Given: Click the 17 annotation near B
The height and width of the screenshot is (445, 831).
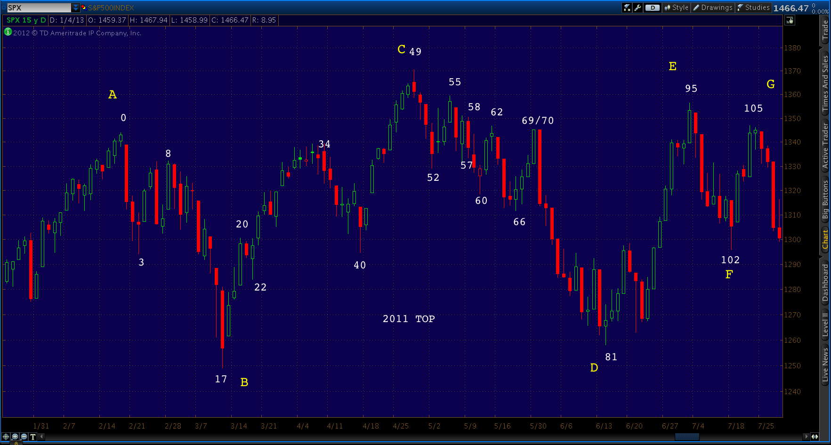Looking at the screenshot, I should [221, 379].
